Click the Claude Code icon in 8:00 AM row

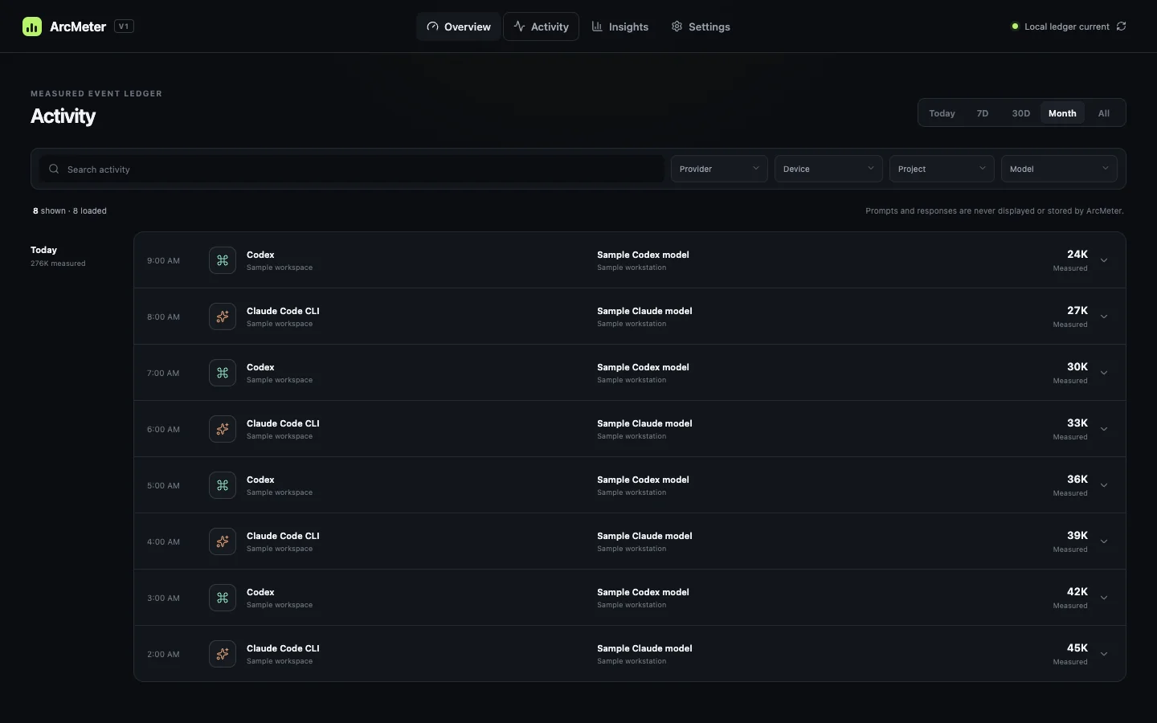[x=223, y=317]
